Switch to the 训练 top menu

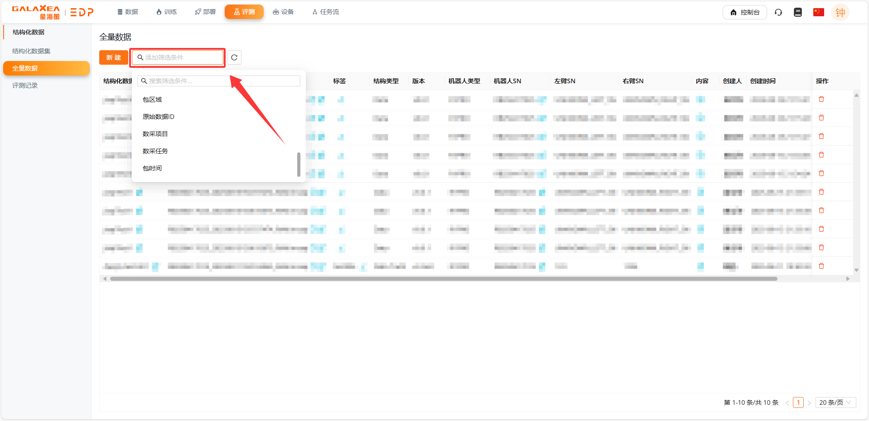click(x=166, y=12)
